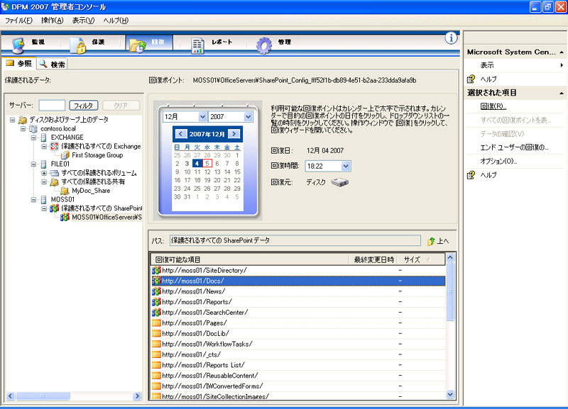This screenshot has width=568, height=409.
Task: Collapse the 選択された項目 actions section
Action: pyautogui.click(x=562, y=94)
